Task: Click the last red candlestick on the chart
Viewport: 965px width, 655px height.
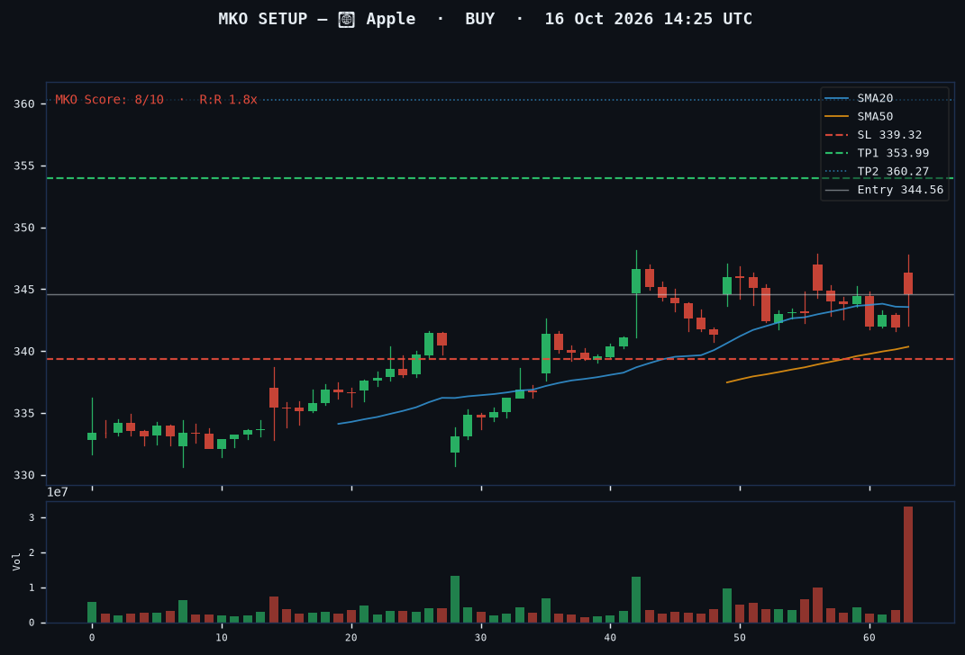Action: tap(907, 284)
